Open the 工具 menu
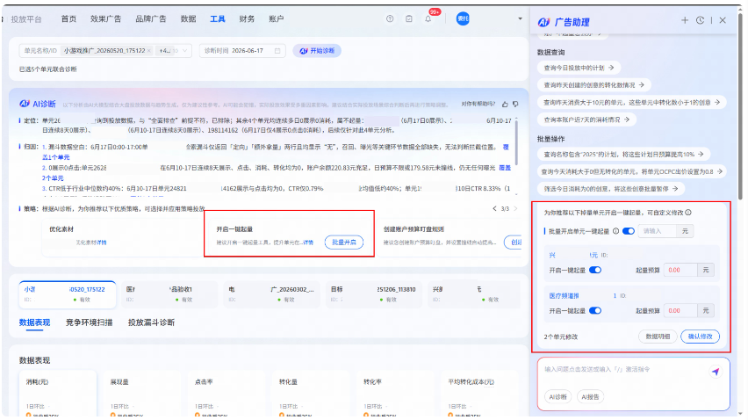This screenshot has width=748, height=420. click(218, 18)
